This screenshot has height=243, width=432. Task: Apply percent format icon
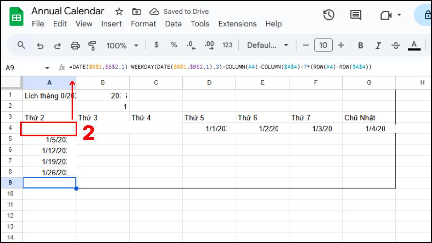pyautogui.click(x=174, y=45)
